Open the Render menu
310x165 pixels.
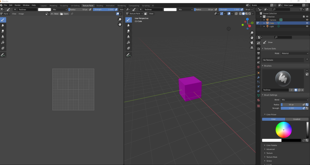pyautogui.click(x=18, y=5)
